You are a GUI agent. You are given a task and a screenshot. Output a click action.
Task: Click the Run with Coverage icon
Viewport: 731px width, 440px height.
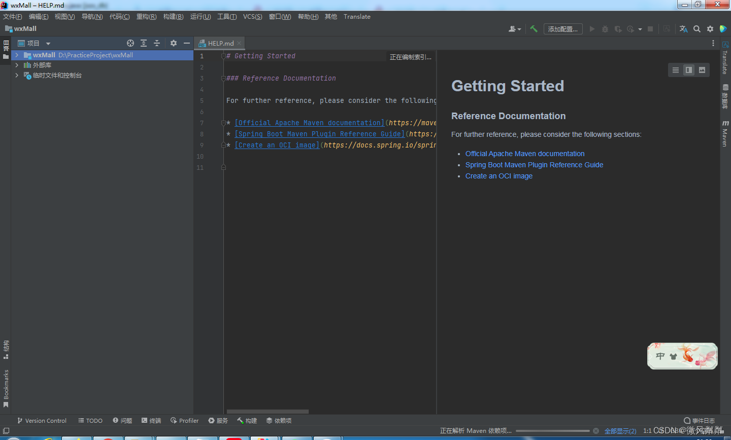coord(618,29)
